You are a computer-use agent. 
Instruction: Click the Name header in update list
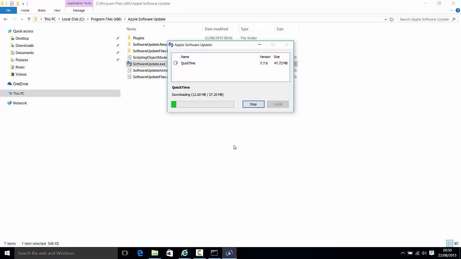pos(185,57)
